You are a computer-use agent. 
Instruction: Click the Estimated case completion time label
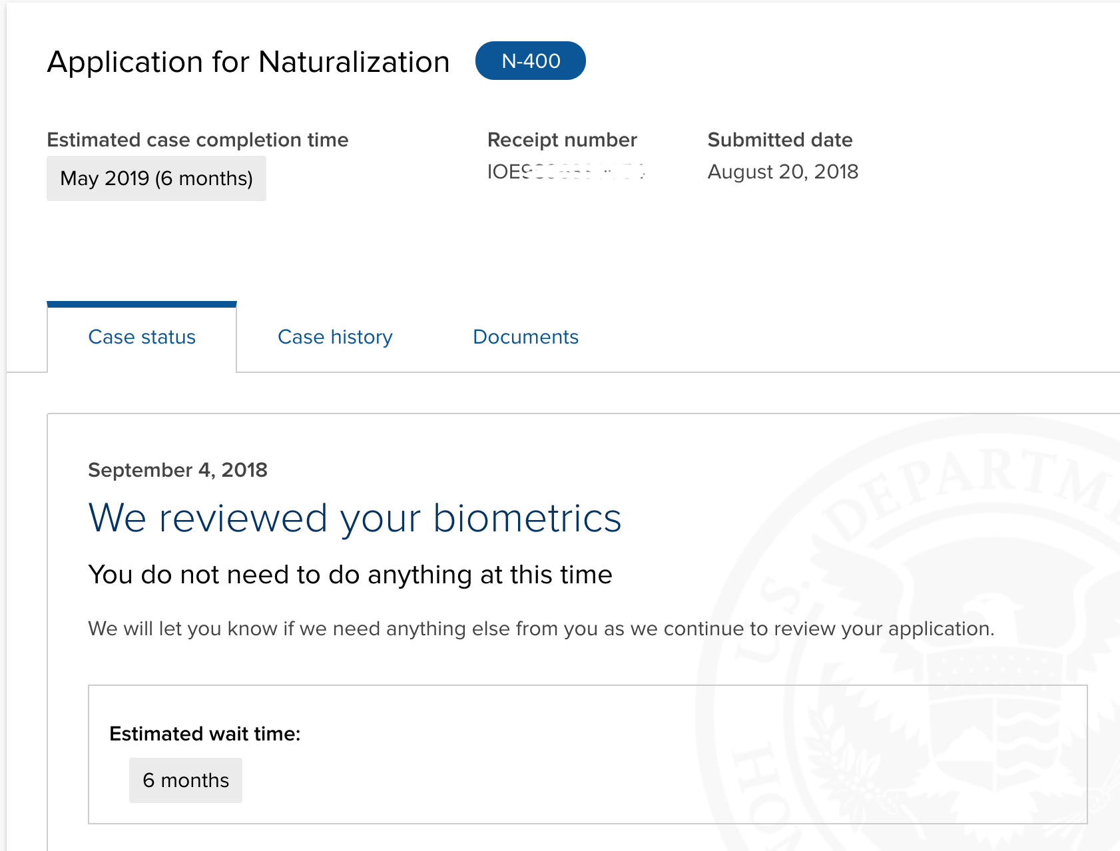coord(198,140)
